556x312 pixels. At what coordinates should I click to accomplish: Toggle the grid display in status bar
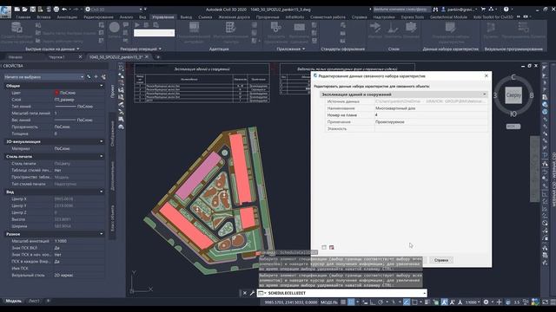[343, 302]
